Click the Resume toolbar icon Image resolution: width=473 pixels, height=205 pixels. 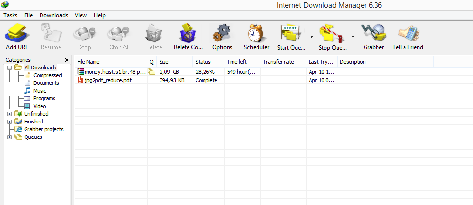pyautogui.click(x=51, y=33)
